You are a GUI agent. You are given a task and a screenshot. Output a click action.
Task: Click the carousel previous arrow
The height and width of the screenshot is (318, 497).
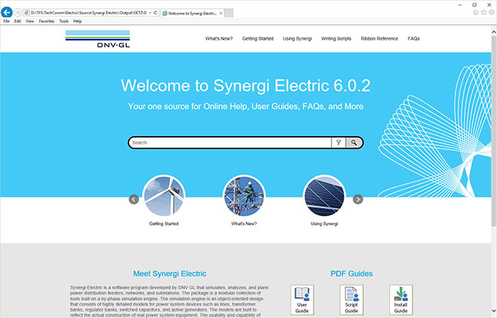pos(134,199)
